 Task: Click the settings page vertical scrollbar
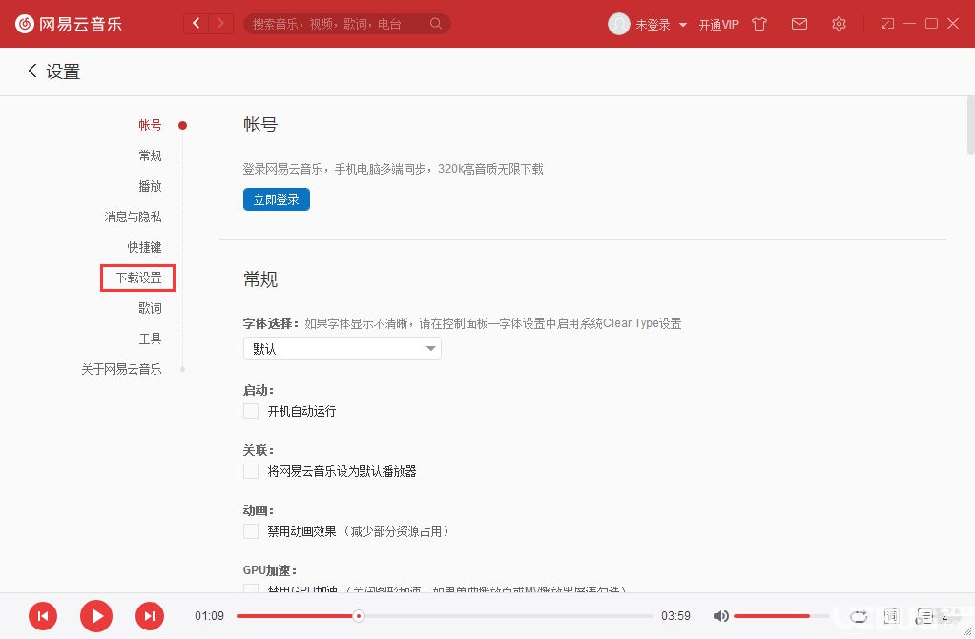coord(970,126)
